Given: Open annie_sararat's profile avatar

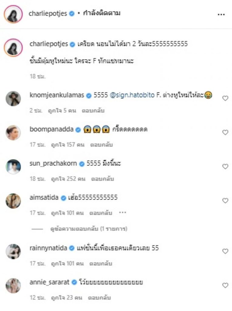Looking at the screenshot, I should click(x=13, y=285).
